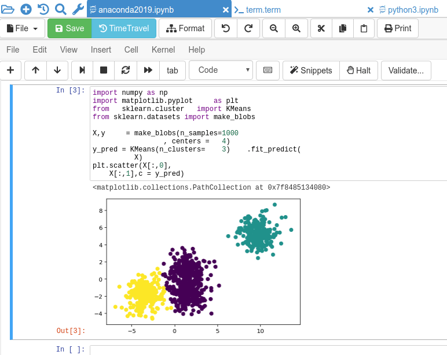Cut selection with the scissors icon
447x355 pixels.
[321, 28]
